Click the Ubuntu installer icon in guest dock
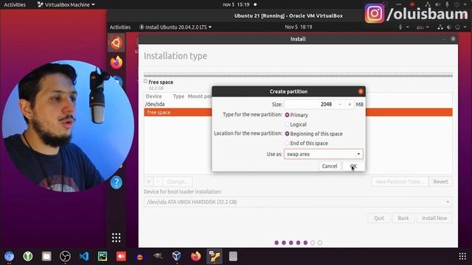 click(x=117, y=43)
